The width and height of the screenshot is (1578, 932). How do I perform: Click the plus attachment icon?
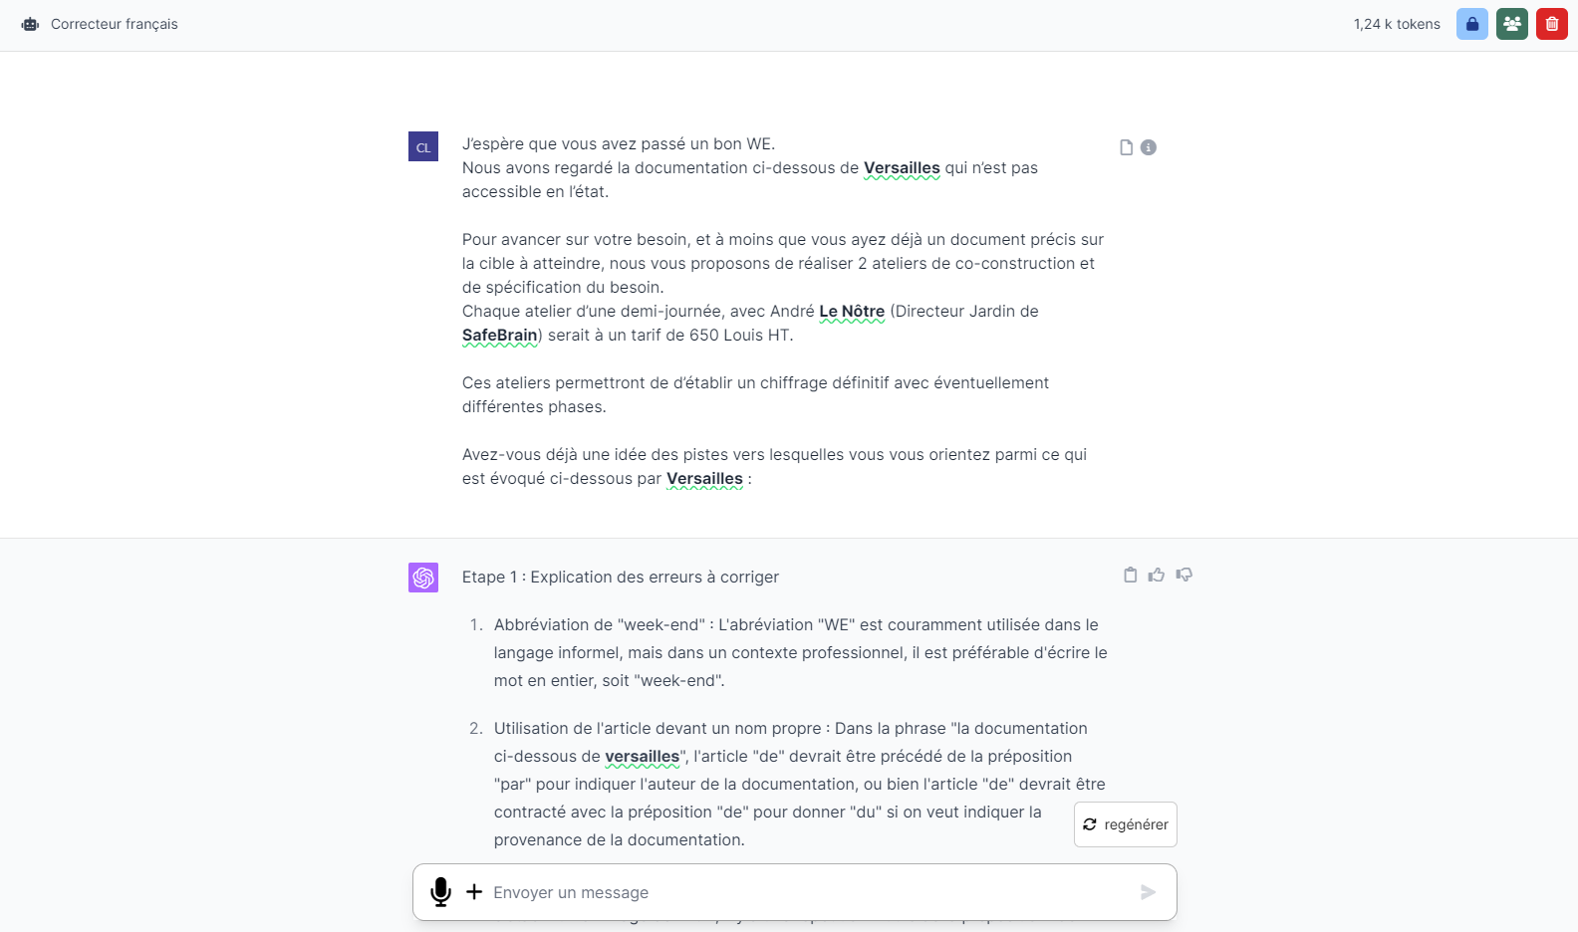(474, 892)
